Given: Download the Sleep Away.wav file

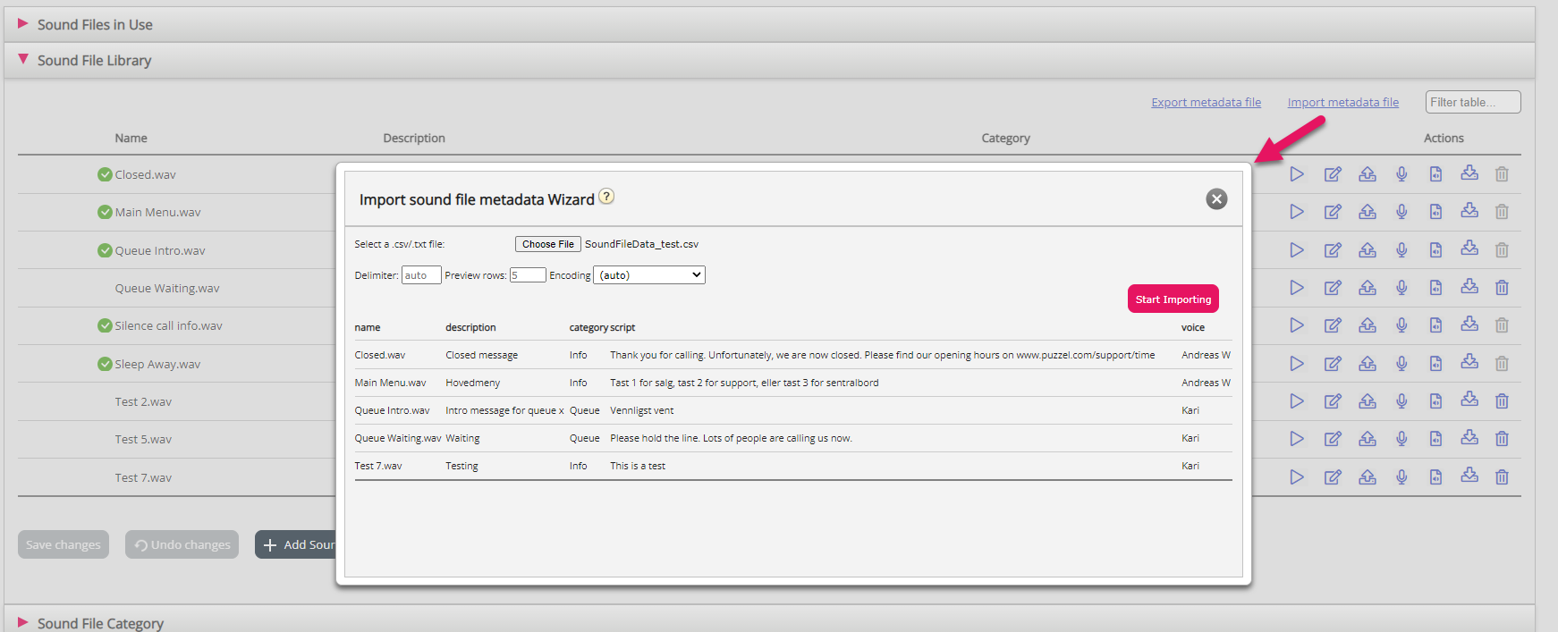Looking at the screenshot, I should point(1469,363).
